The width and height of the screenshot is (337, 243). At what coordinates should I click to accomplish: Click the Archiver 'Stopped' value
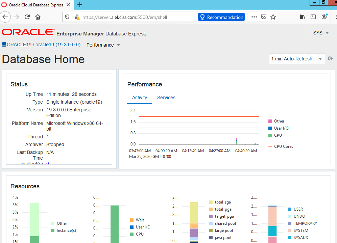tap(55, 145)
